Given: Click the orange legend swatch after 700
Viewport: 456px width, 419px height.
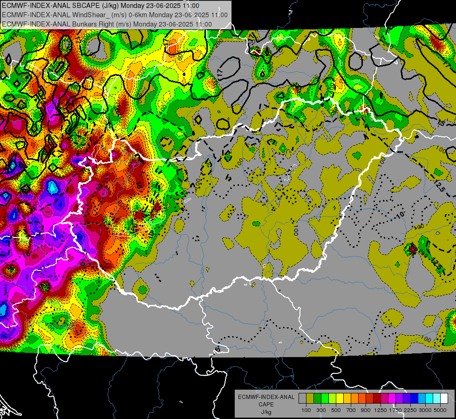Looking at the screenshot, I should point(354,398).
